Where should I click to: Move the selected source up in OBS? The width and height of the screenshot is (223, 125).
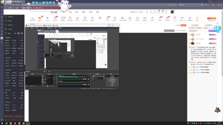50,86
